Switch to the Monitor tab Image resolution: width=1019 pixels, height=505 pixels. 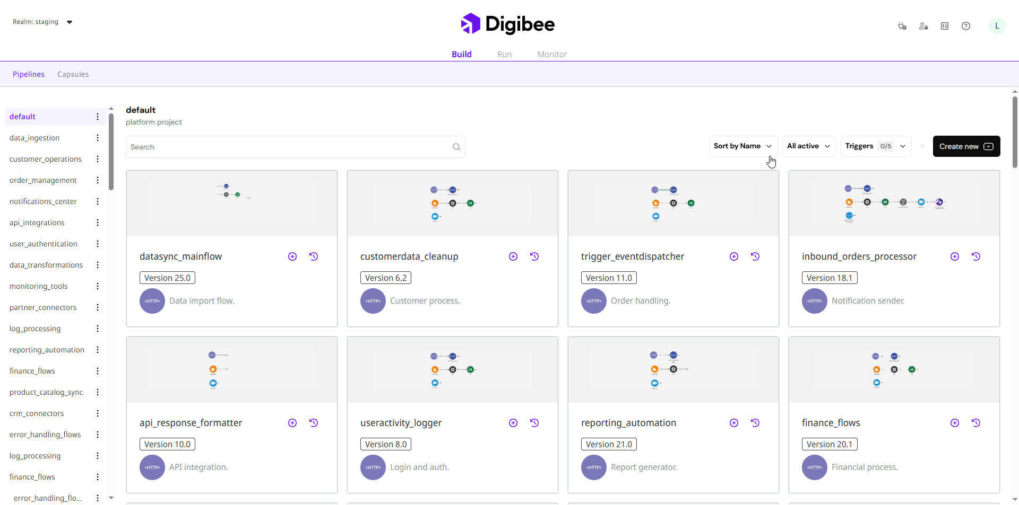coord(552,54)
